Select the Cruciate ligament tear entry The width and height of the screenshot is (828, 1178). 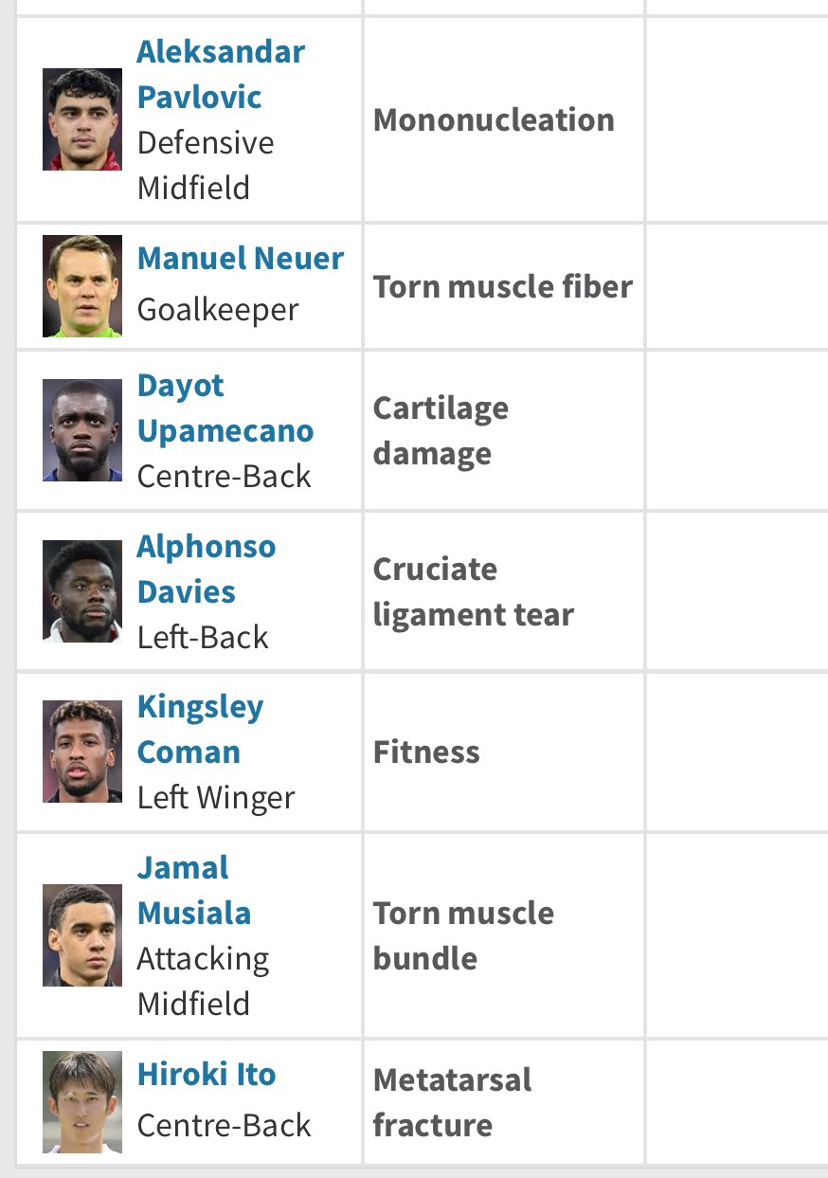[473, 592]
